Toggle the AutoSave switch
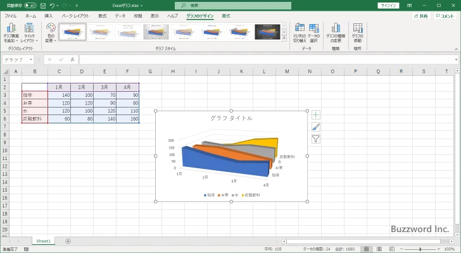 pos(30,6)
